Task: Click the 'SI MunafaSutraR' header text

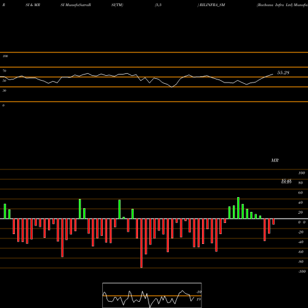Action: pos(76,5)
